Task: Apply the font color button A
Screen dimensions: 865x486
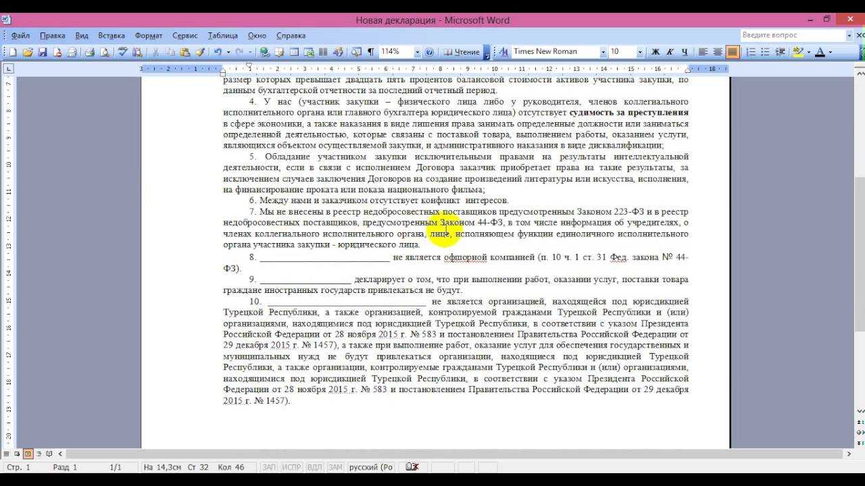Action: click(820, 52)
